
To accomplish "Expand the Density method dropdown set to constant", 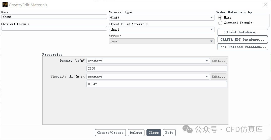I will [148, 61].
